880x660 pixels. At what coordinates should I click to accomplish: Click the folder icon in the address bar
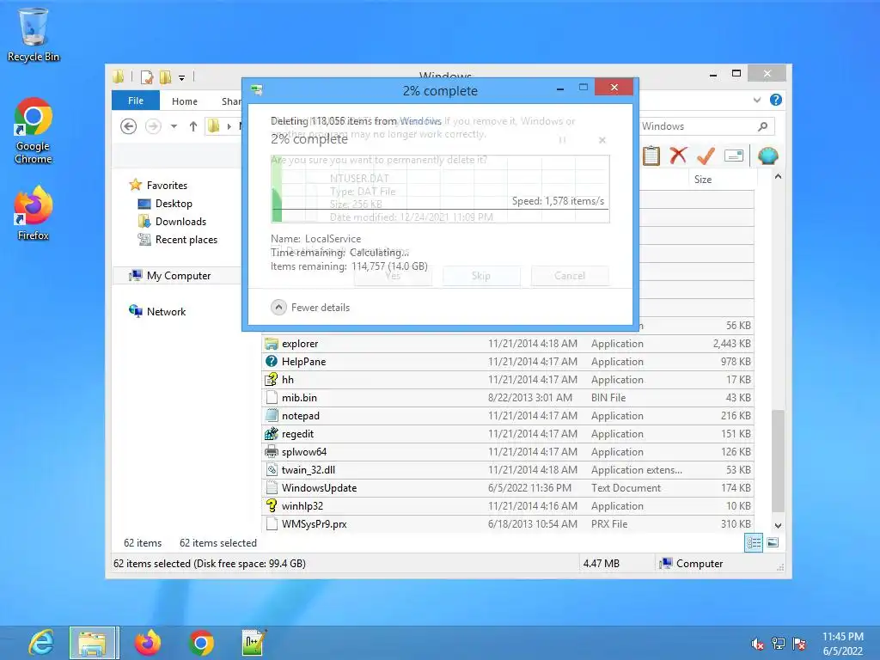coord(214,126)
